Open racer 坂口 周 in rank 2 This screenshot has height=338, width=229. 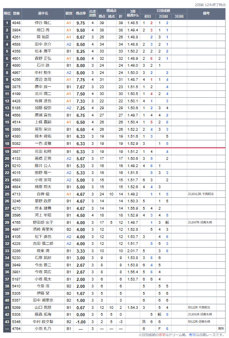point(43,30)
